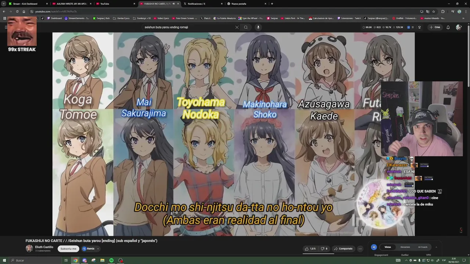470x264 pixels.
Task: Click the YouTube search box text
Action: pyautogui.click(x=166, y=27)
